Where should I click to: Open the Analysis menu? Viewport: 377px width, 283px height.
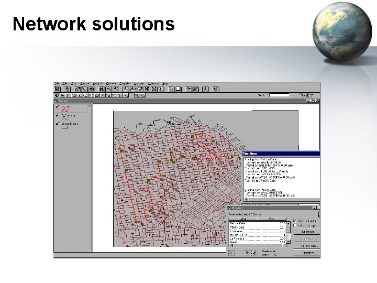(x=97, y=84)
